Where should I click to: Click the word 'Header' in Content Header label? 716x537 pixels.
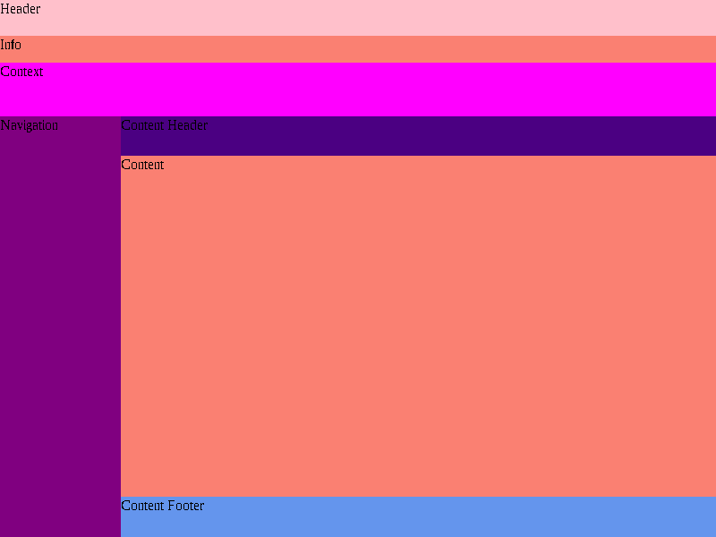188,125
